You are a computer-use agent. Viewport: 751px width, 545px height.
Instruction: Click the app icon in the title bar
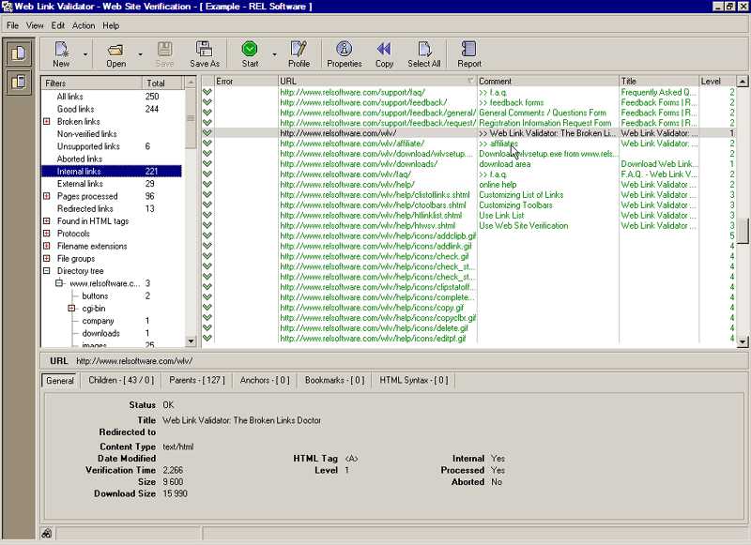click(7, 7)
